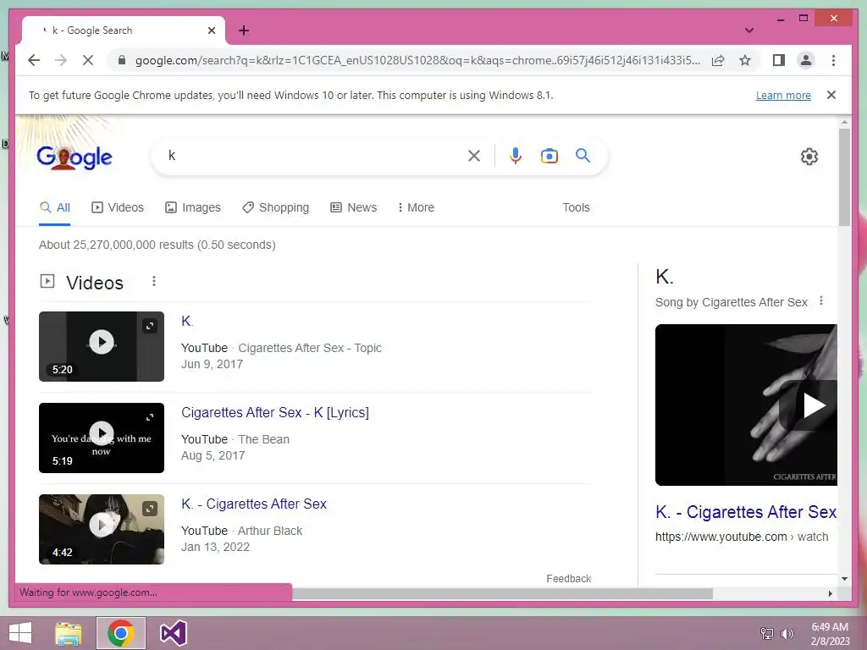Screen dimensions: 867x650
Task: Clear the search box text
Action: 474,156
